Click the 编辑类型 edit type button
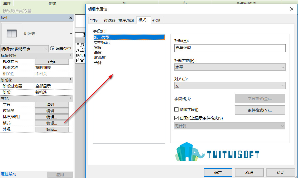 pos(61,49)
